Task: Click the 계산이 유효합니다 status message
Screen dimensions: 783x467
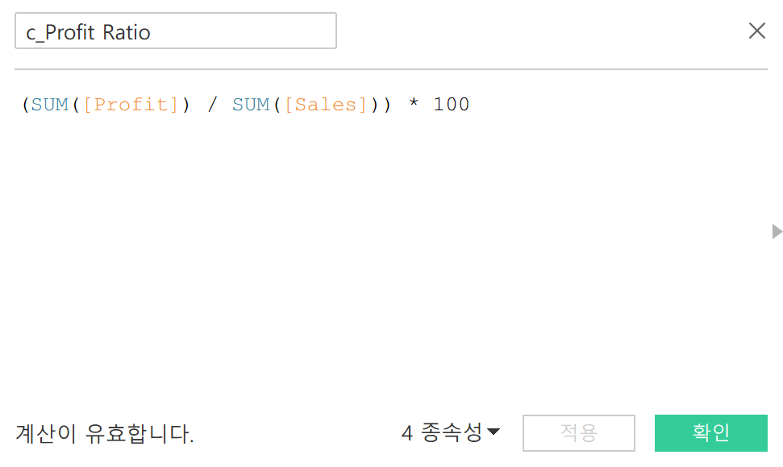Action: pyautogui.click(x=105, y=434)
